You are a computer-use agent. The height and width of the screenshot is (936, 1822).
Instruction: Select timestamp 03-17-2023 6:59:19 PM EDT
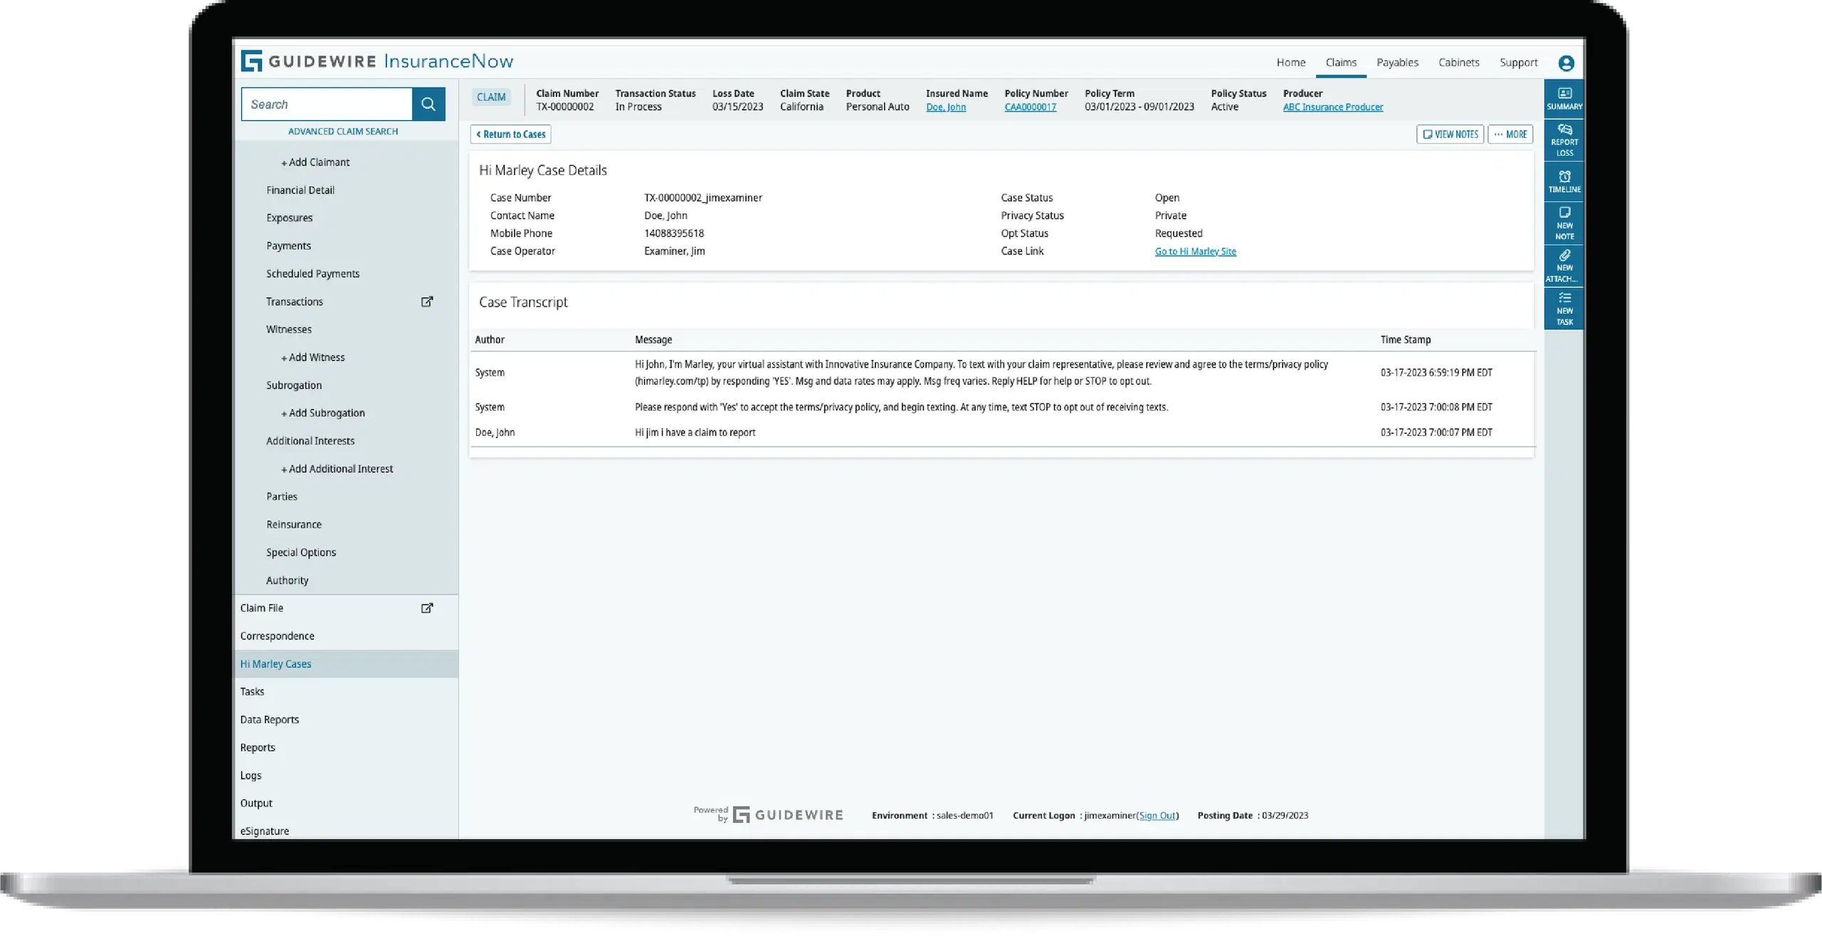coord(1436,373)
